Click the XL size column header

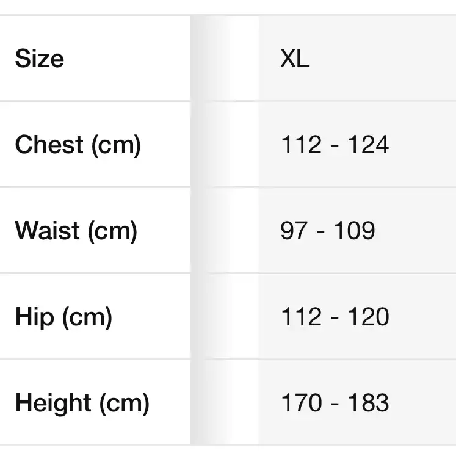click(295, 59)
